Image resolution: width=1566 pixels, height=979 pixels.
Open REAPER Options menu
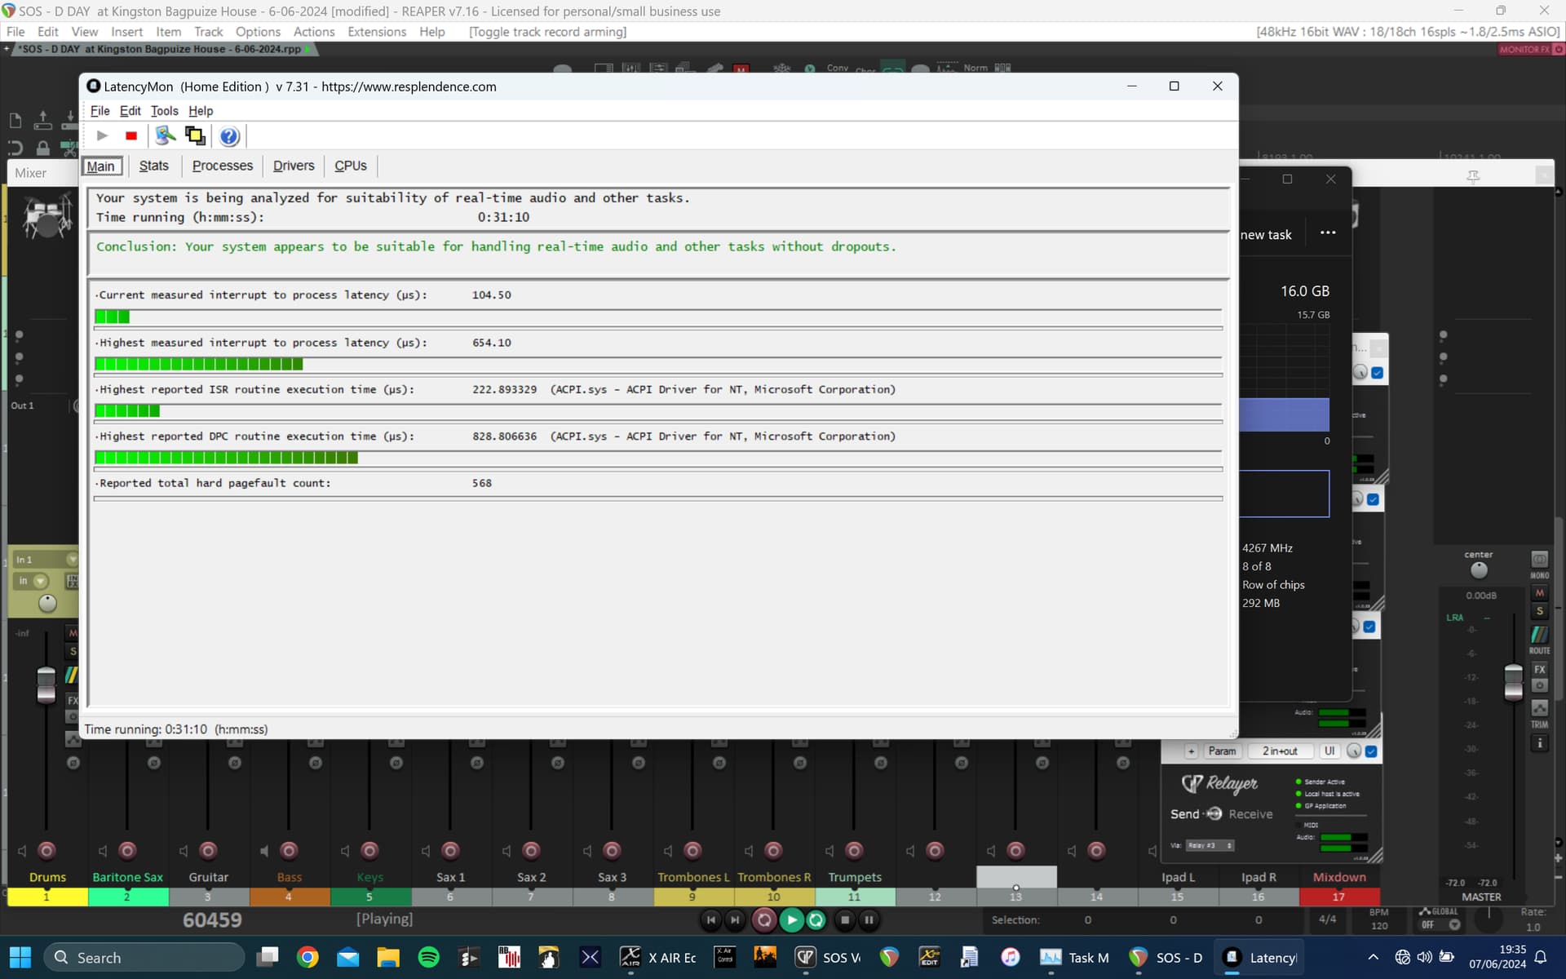pyautogui.click(x=258, y=32)
